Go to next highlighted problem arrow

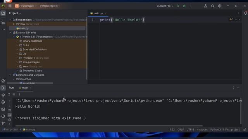(240, 19)
